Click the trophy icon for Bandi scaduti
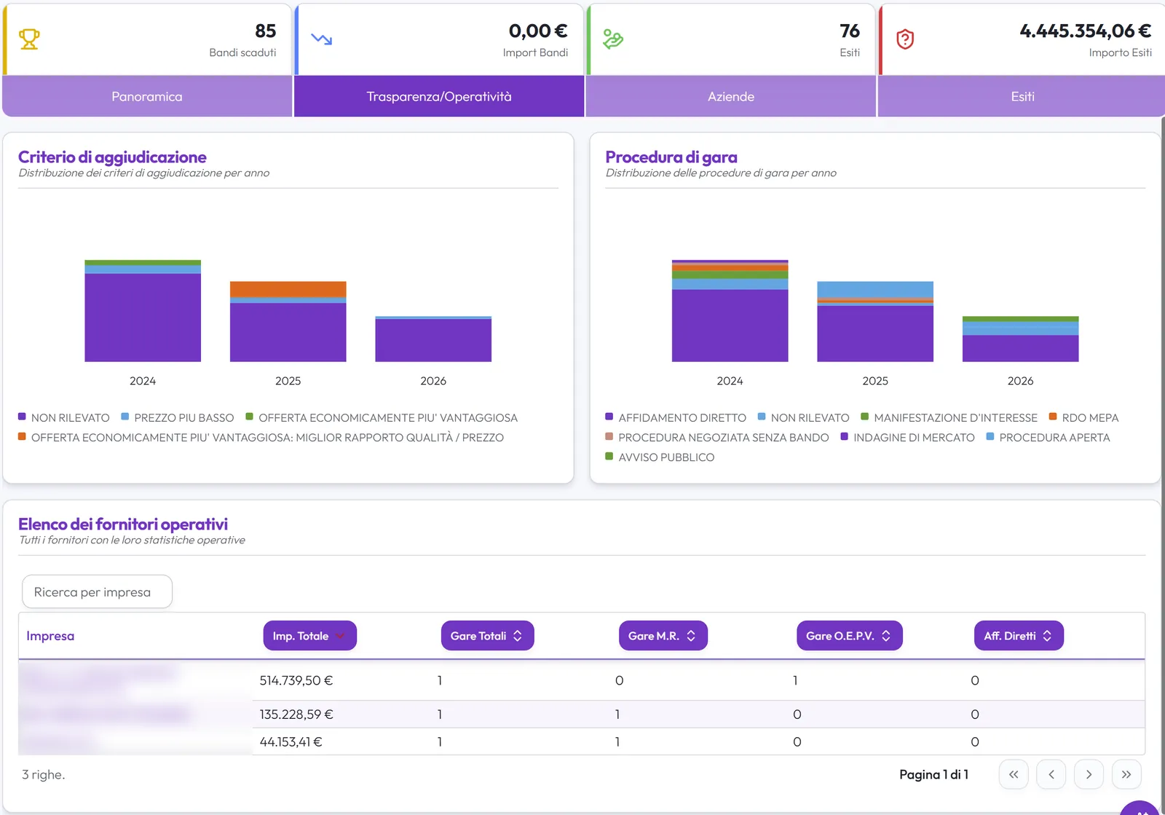The width and height of the screenshot is (1165, 815). 29,39
